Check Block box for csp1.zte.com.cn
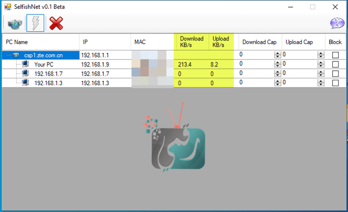 [336, 55]
